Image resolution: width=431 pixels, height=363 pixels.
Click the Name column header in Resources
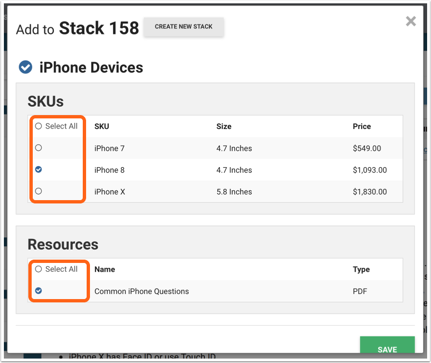tap(105, 269)
